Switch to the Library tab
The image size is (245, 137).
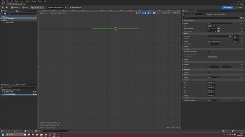click(20, 11)
